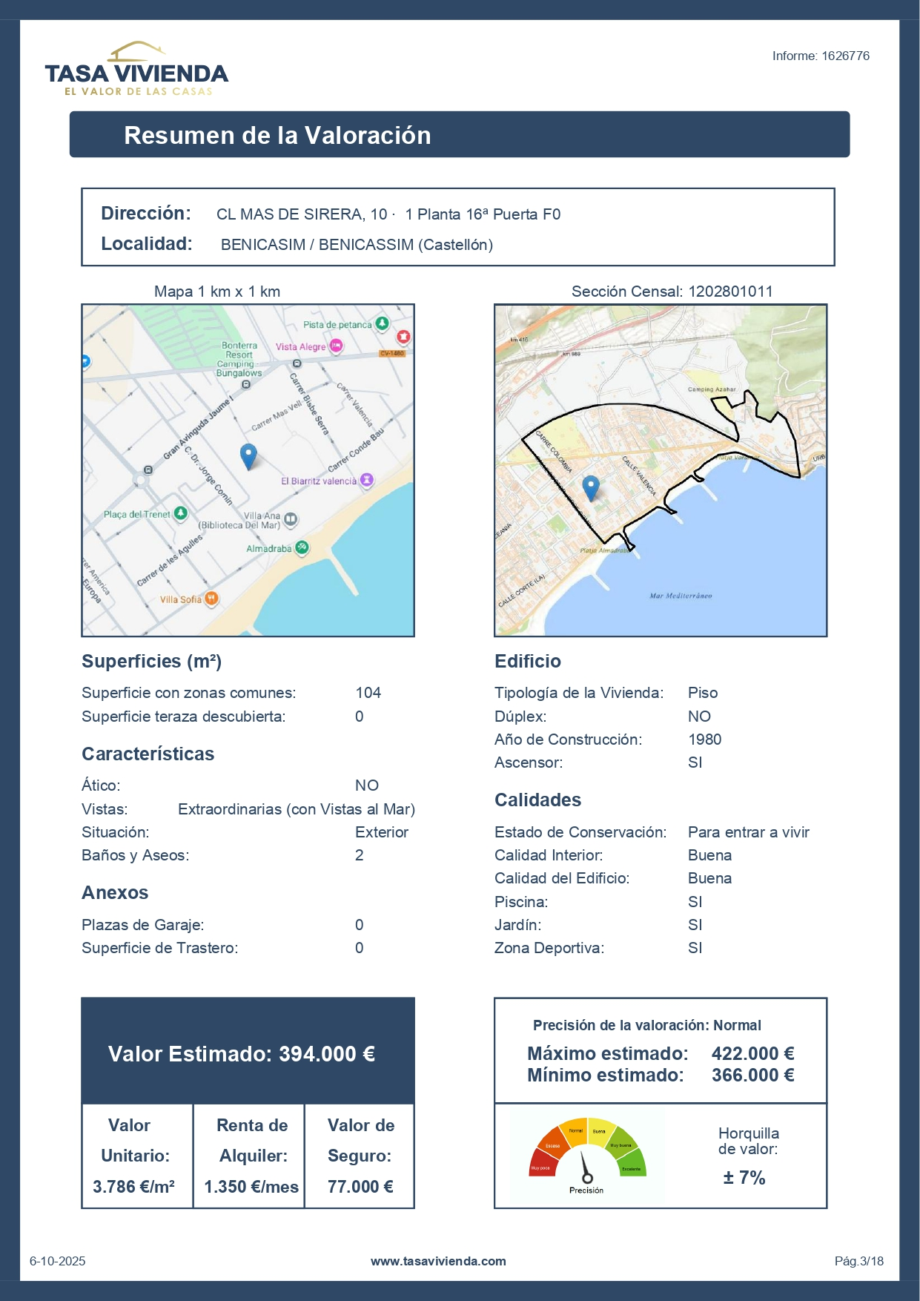920x1301 pixels.
Task: Select El Biarritz valencià purple marker
Action: tap(366, 481)
